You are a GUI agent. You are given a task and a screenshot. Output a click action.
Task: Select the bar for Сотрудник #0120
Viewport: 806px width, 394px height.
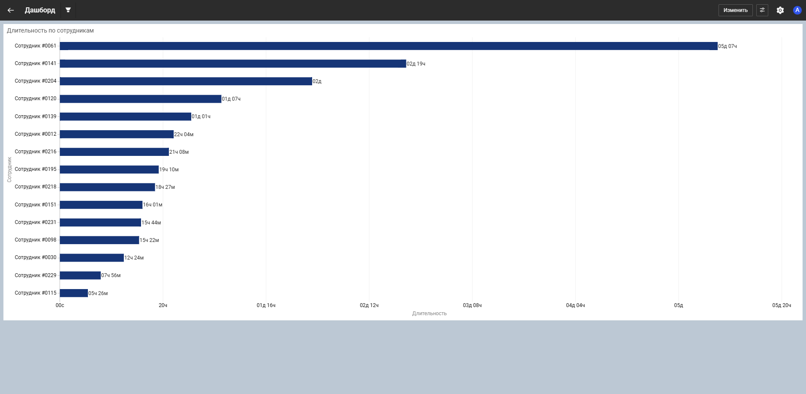point(141,99)
